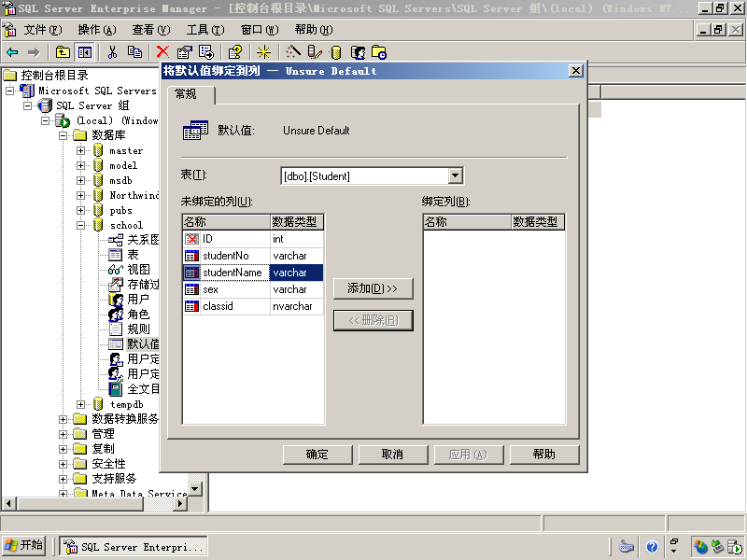Viewport: 747px width, 560px height.
Task: Click the Export List toolbar icon
Action: (x=206, y=52)
